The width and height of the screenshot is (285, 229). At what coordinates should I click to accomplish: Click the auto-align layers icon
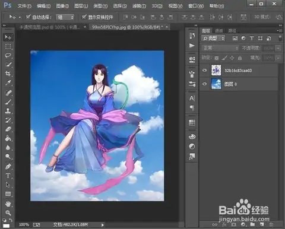243,17
